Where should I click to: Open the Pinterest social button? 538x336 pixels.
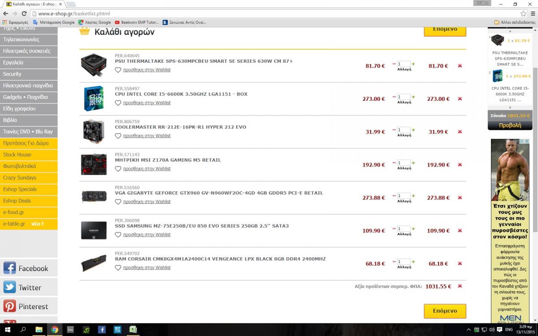tap(29, 306)
